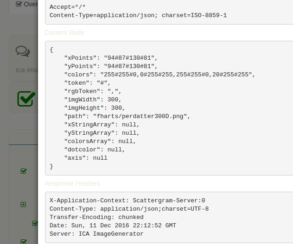
Task: Click the "Content Body" section heading
Action: (x=64, y=33)
